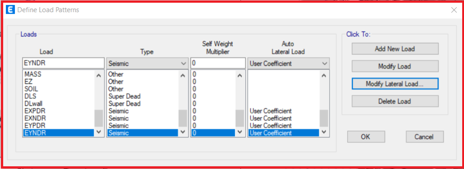
Task: Cancel the Define Load Patterns dialog
Action: (425, 137)
